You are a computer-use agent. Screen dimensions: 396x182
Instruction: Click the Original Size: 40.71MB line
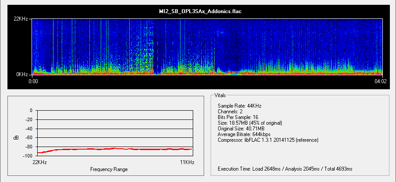click(x=241, y=129)
